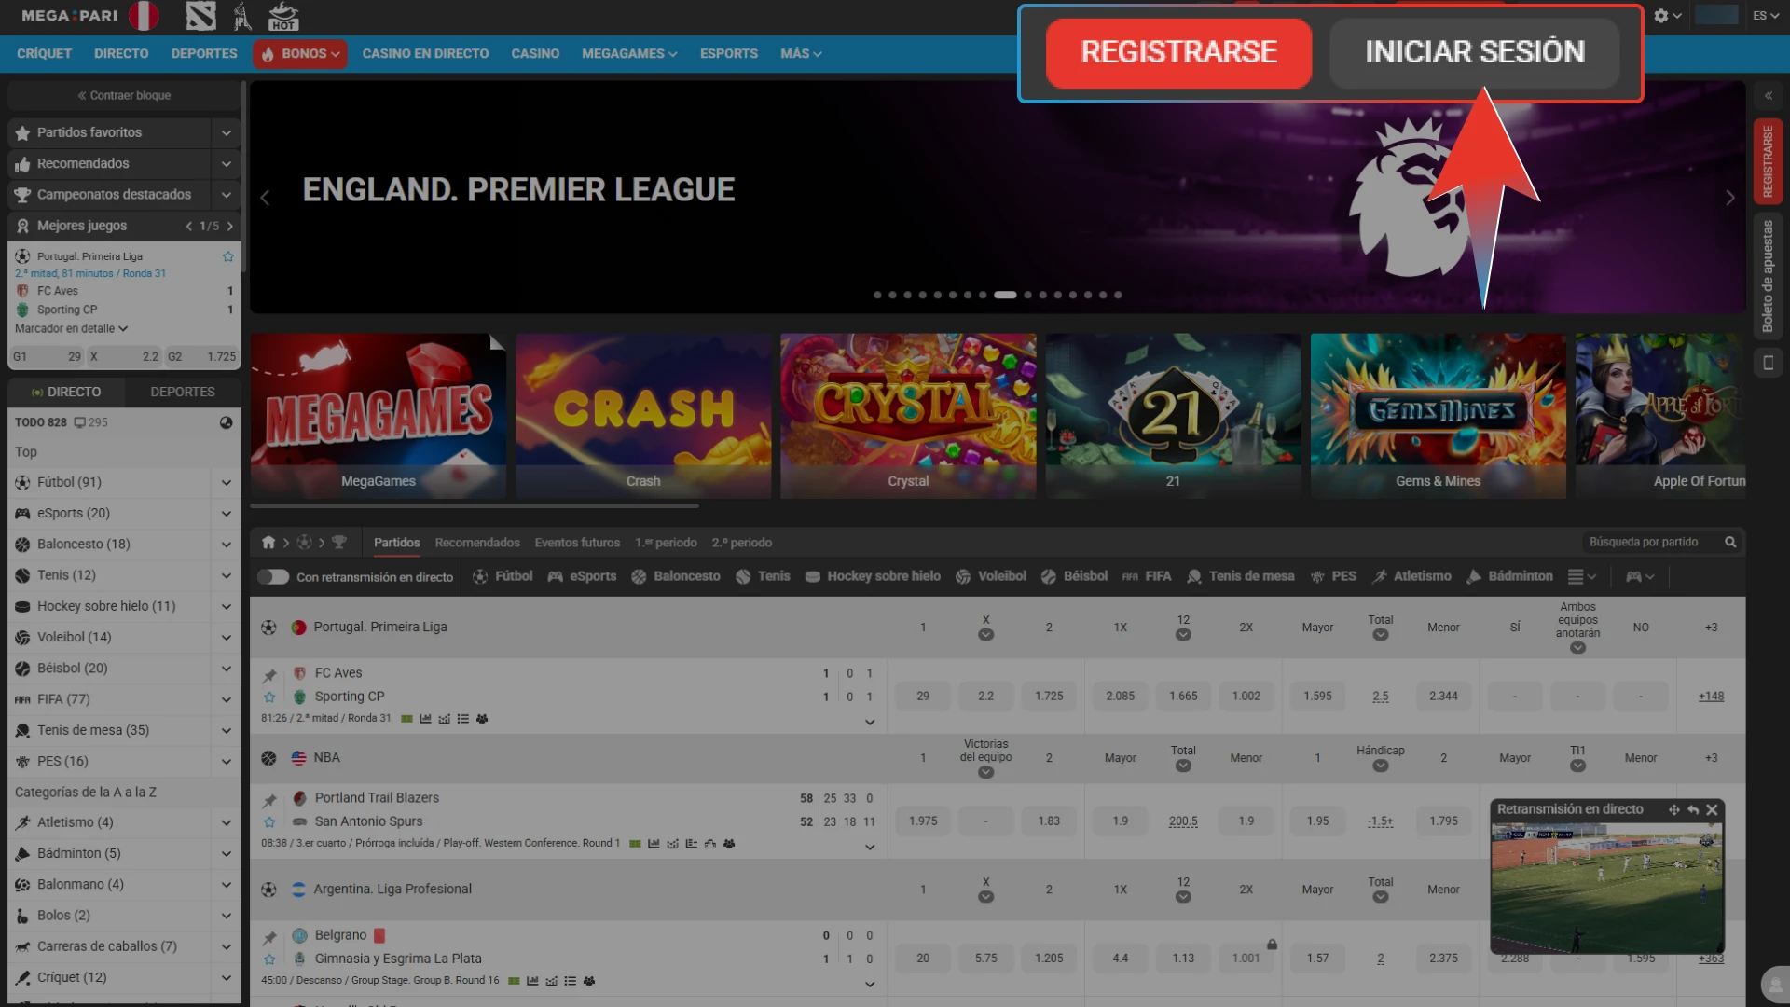Open the CRÍQUET menu item
The height and width of the screenshot is (1007, 1790).
pyautogui.click(x=44, y=54)
